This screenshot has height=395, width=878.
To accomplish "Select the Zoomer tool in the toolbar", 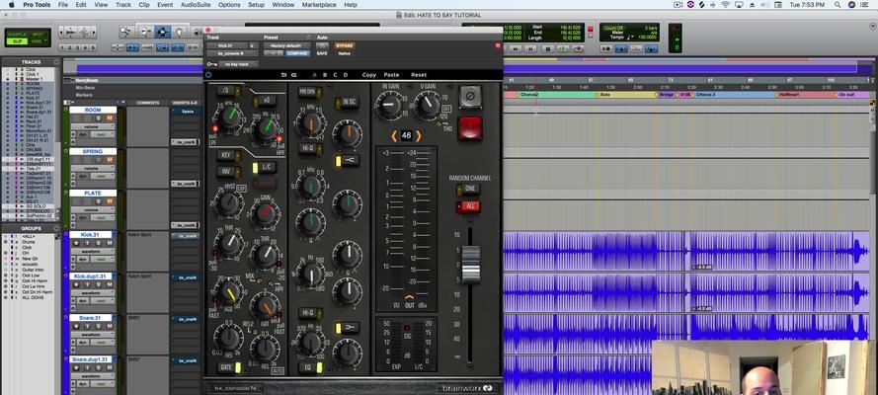I will click(126, 32).
